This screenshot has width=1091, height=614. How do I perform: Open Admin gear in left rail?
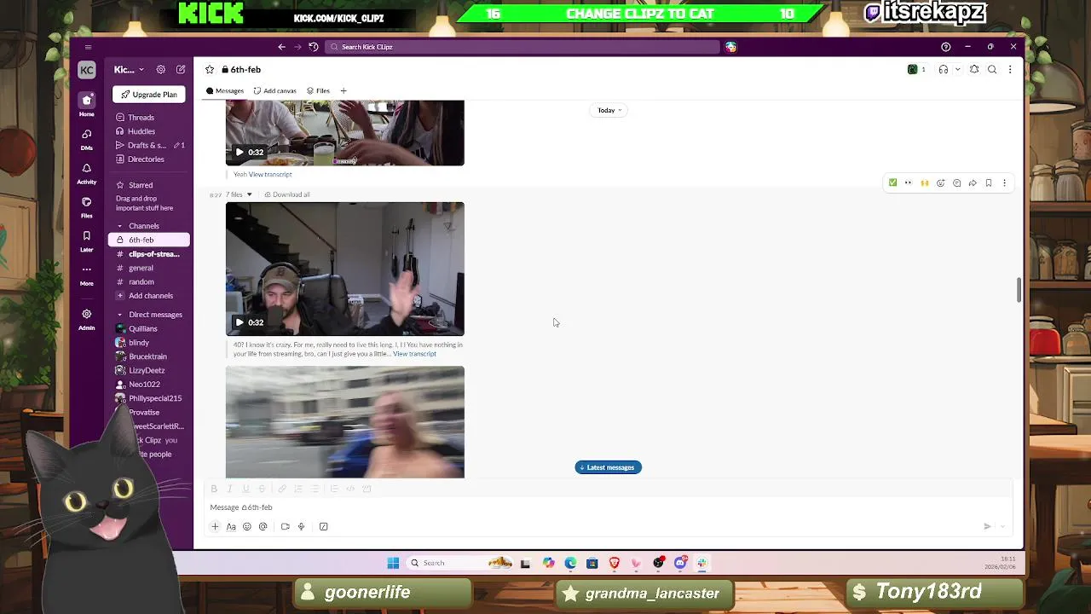pos(86,318)
